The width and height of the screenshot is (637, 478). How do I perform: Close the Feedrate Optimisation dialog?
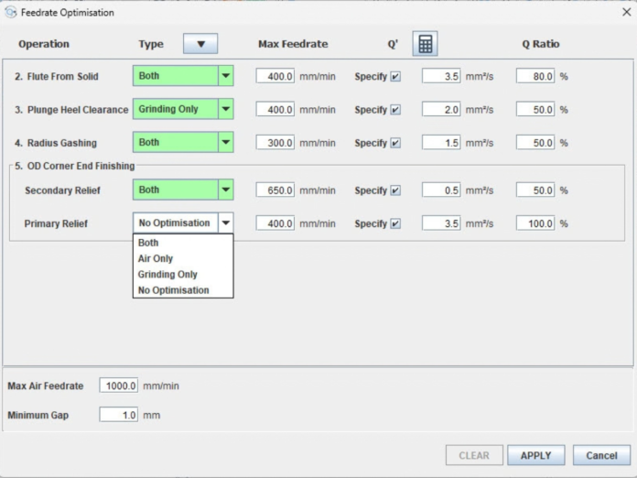626,12
